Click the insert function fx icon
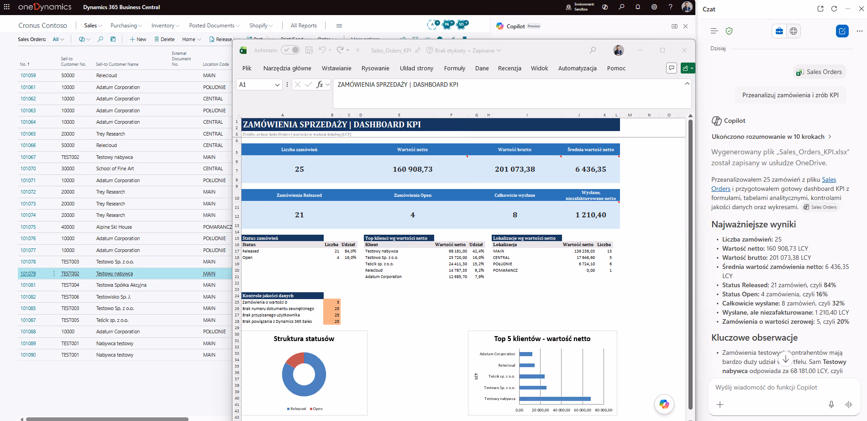The width and height of the screenshot is (867, 421). [x=320, y=84]
